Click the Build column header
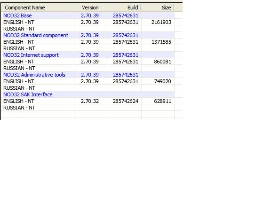 (123, 8)
